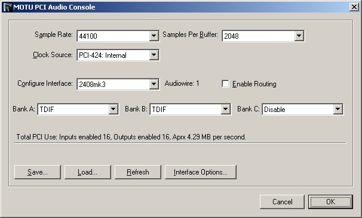The height and width of the screenshot is (218, 362).
Task: Open the Bank B dropdown arrow
Action: click(x=225, y=109)
